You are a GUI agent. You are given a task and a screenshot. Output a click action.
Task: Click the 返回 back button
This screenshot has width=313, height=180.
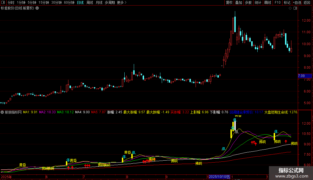coord(307,2)
